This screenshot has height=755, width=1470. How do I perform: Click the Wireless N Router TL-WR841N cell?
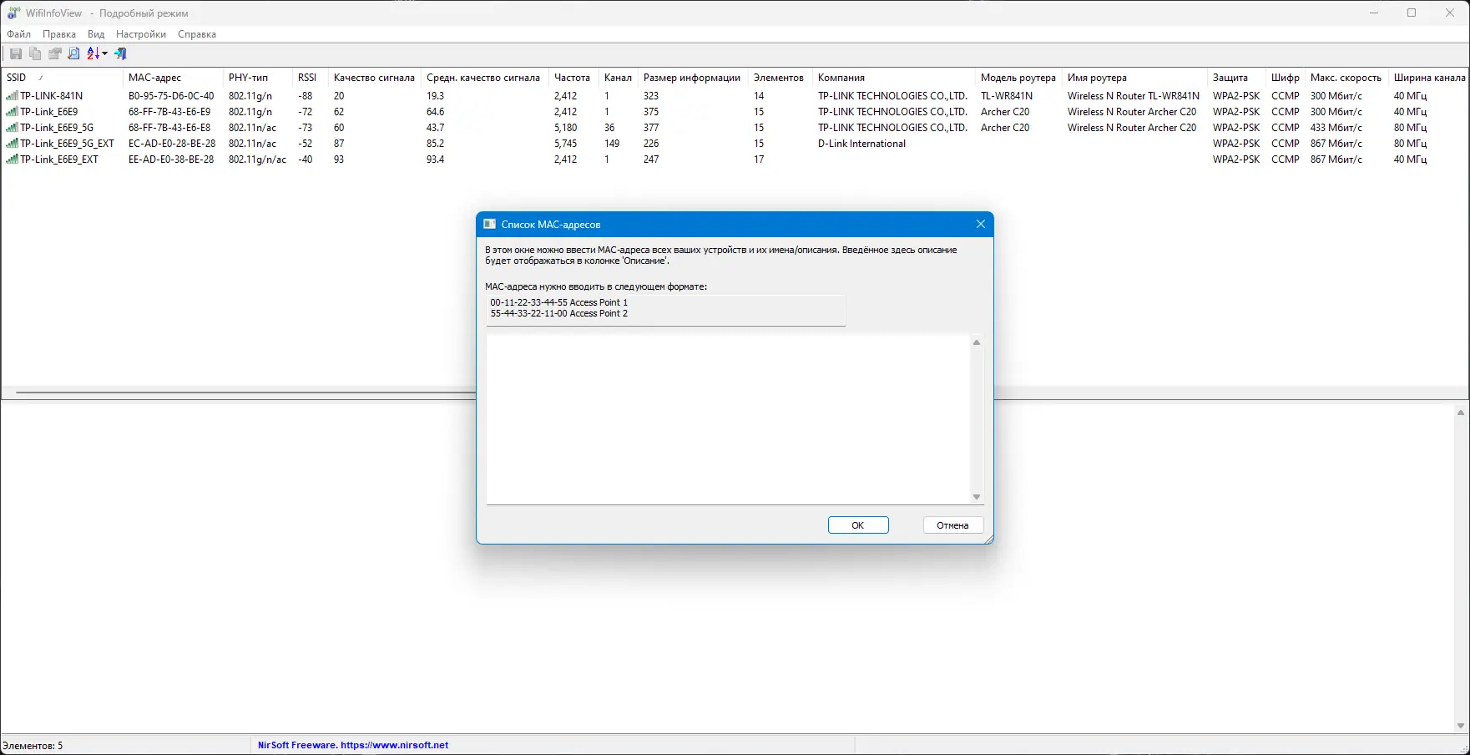[1134, 96]
